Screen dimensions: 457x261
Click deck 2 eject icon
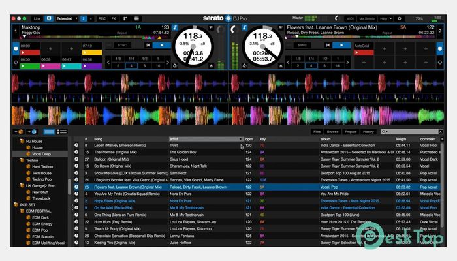(x=281, y=66)
